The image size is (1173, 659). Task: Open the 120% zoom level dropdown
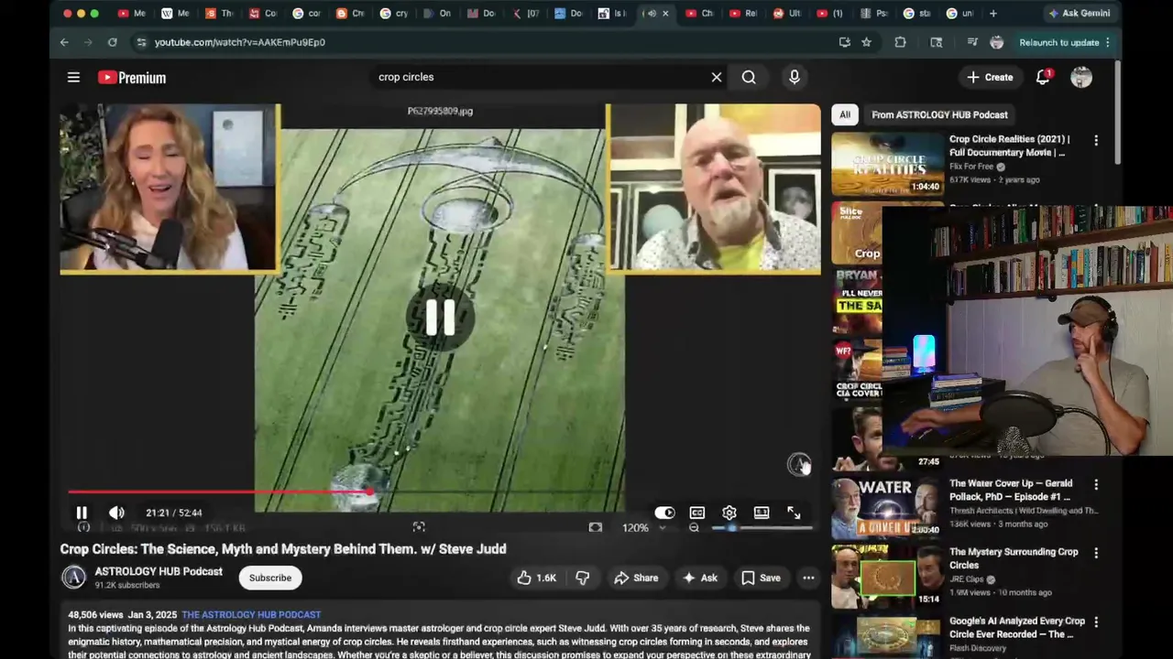point(643,528)
